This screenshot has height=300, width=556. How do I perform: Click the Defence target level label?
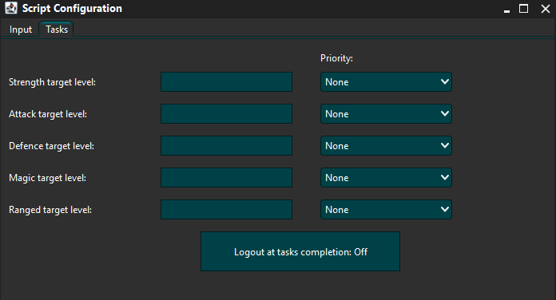[x=51, y=146]
